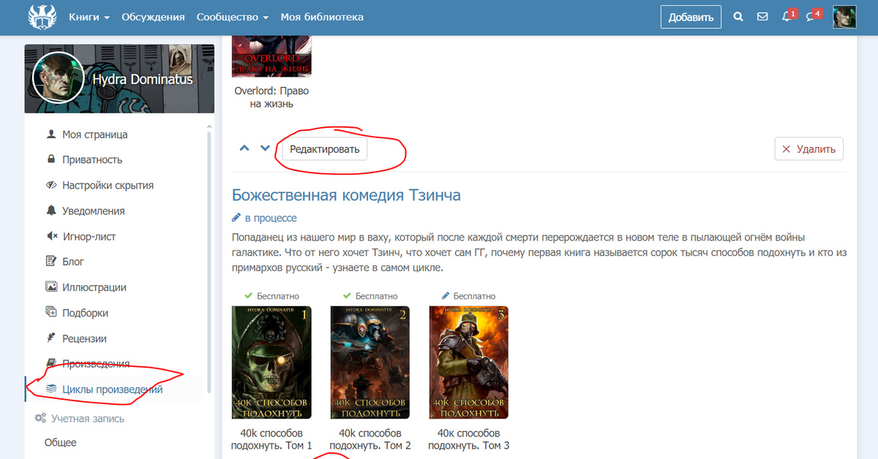Open the Сообщество dropdown menu
Screen dimensions: 878x459
(233, 17)
